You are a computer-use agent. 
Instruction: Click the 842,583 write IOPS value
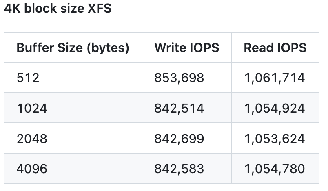click(x=179, y=168)
